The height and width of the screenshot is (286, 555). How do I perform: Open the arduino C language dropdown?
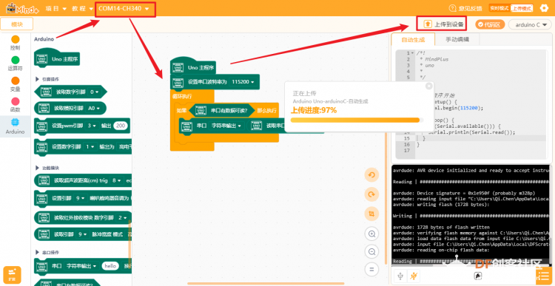coord(530,24)
